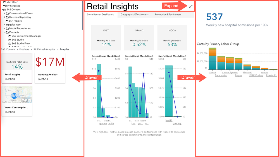The image size is (279, 157).
Task: Click the HVAC/Cooling axis label
Action: pyautogui.click(x=256, y=75)
